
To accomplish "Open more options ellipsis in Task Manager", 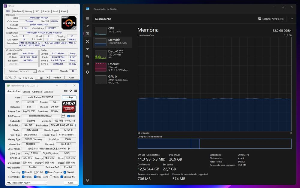I will pos(291,19).
